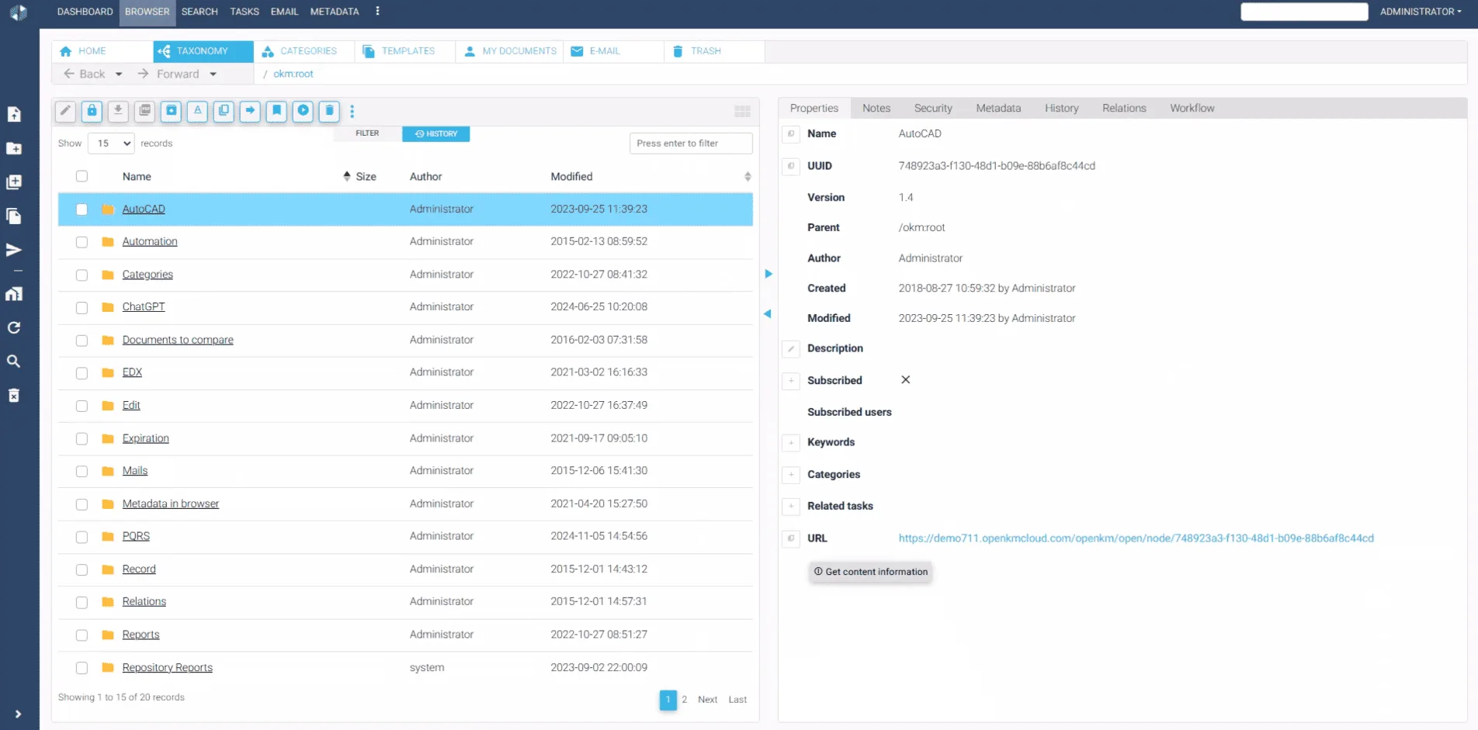Check the AutoCAD row checkbox
This screenshot has height=730, width=1478.
pyautogui.click(x=82, y=209)
